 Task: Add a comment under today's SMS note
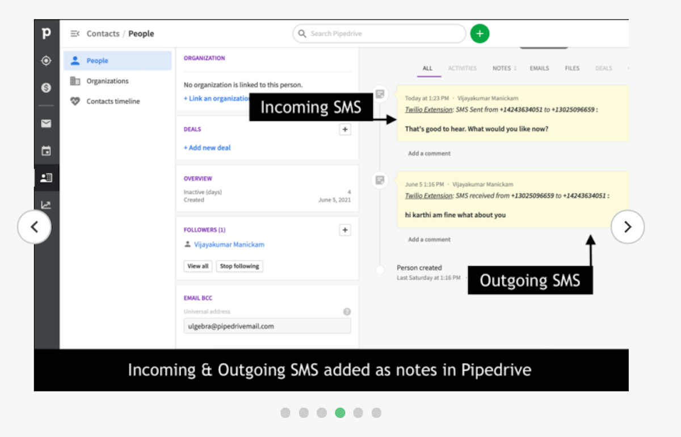click(429, 153)
